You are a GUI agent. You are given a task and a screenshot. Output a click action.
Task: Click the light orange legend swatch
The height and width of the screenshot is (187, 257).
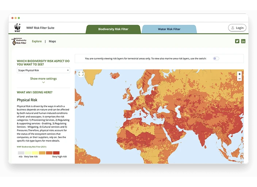click(42, 153)
